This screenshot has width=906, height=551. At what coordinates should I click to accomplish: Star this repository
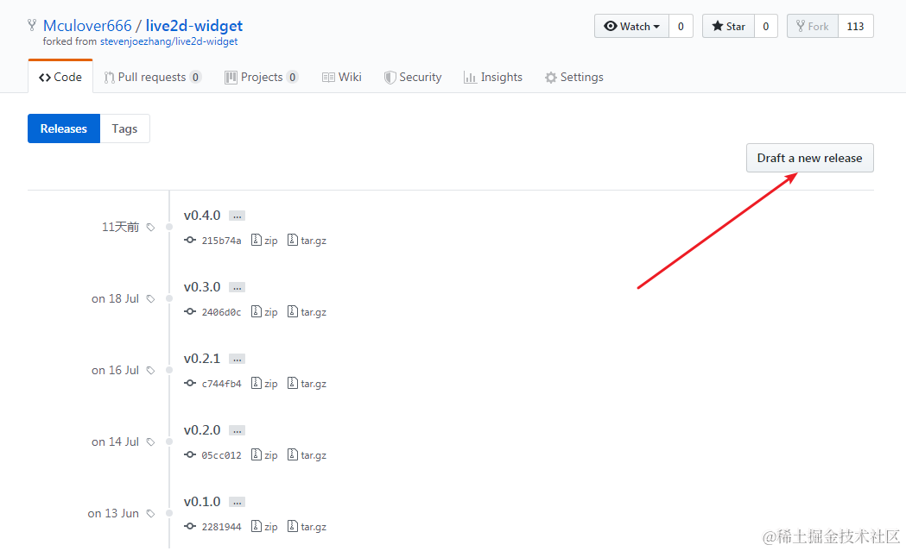pos(729,27)
